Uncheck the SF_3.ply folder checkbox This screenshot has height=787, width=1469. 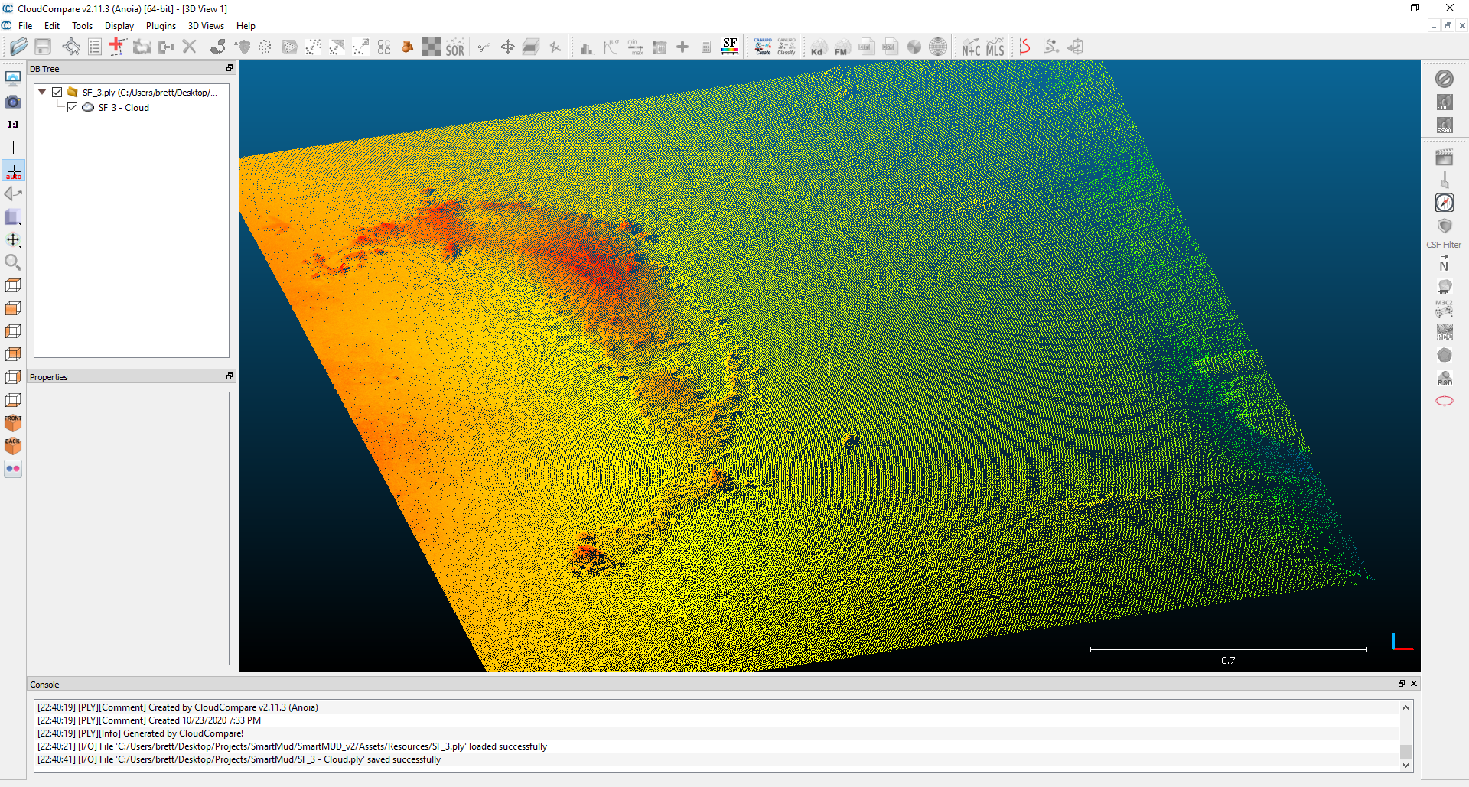57,93
